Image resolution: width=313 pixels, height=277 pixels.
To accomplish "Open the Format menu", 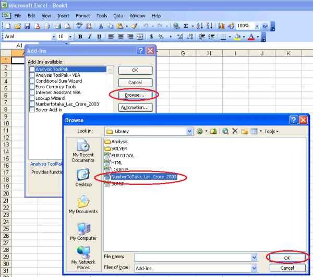I will point(83,16).
